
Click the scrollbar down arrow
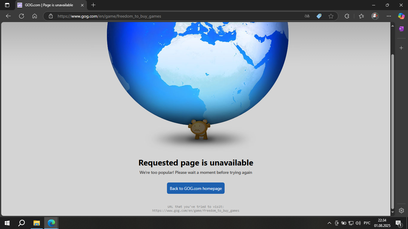tap(393, 212)
